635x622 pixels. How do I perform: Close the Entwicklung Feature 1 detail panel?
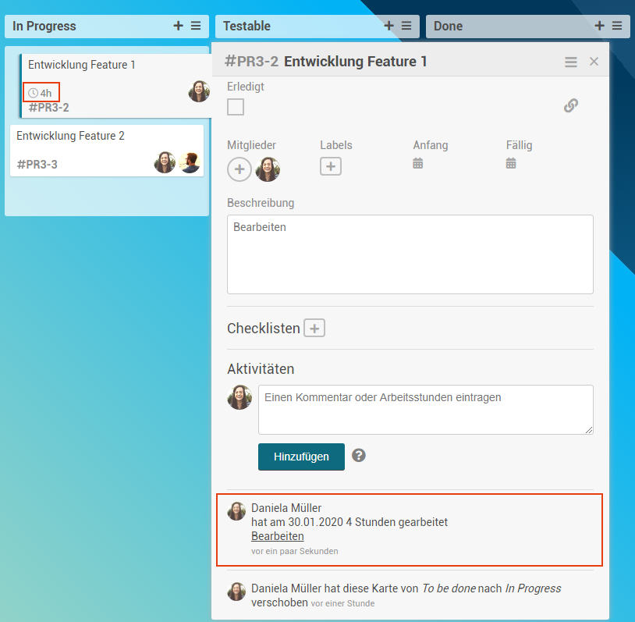click(594, 62)
